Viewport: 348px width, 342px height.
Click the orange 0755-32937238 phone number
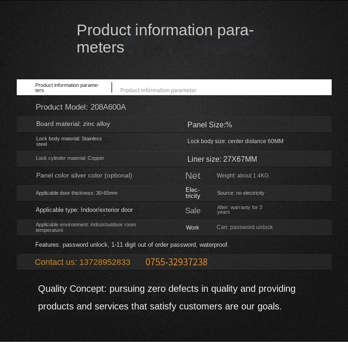coord(176,262)
